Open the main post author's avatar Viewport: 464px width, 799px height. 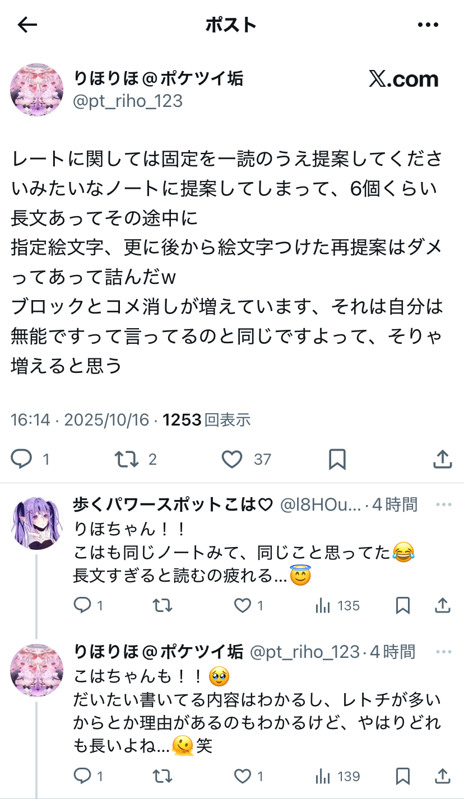tap(37, 90)
